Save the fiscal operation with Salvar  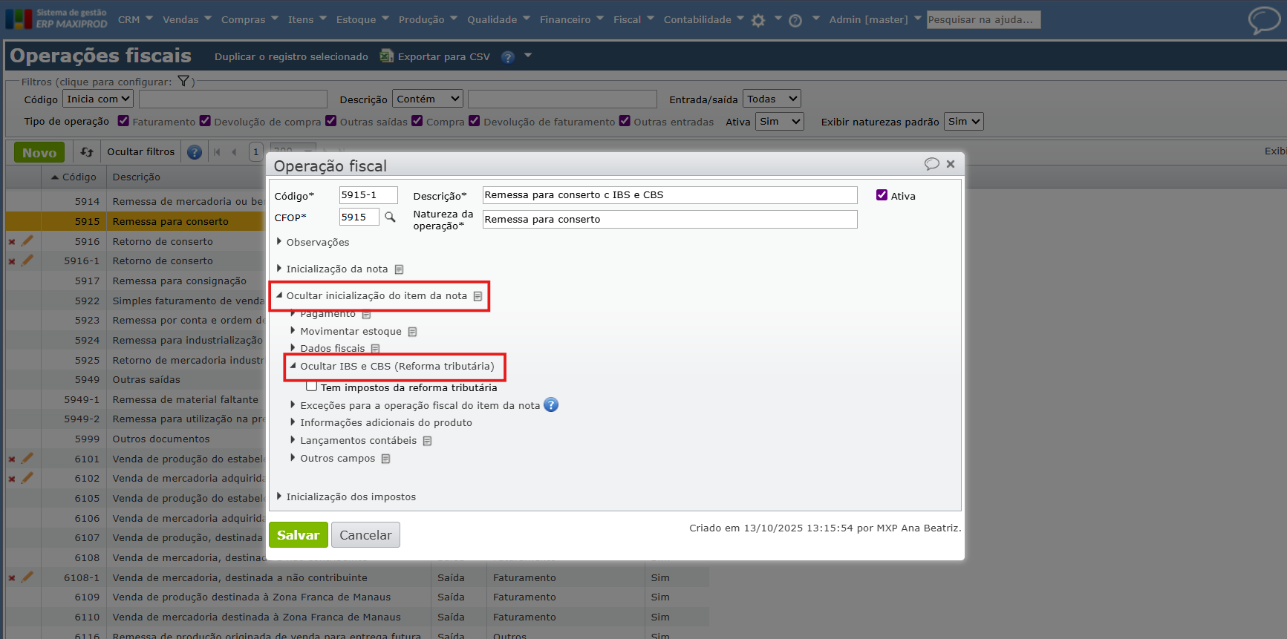(x=298, y=535)
